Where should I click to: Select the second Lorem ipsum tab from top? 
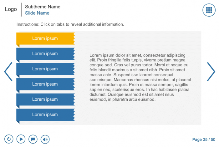pyautogui.click(x=45, y=54)
